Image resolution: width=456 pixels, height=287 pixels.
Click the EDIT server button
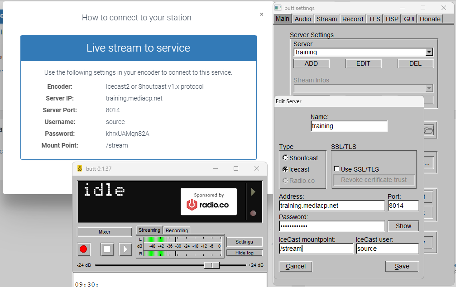point(363,63)
